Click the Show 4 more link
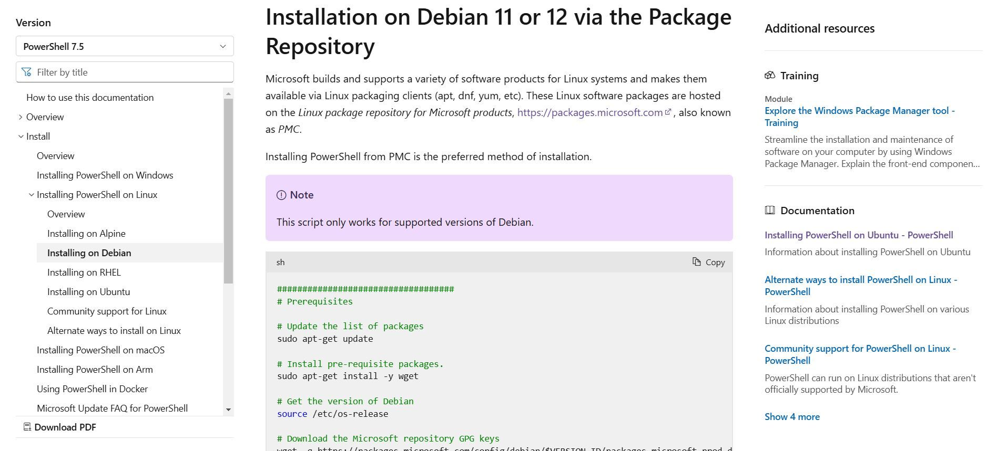The height and width of the screenshot is (451, 997). [x=791, y=416]
